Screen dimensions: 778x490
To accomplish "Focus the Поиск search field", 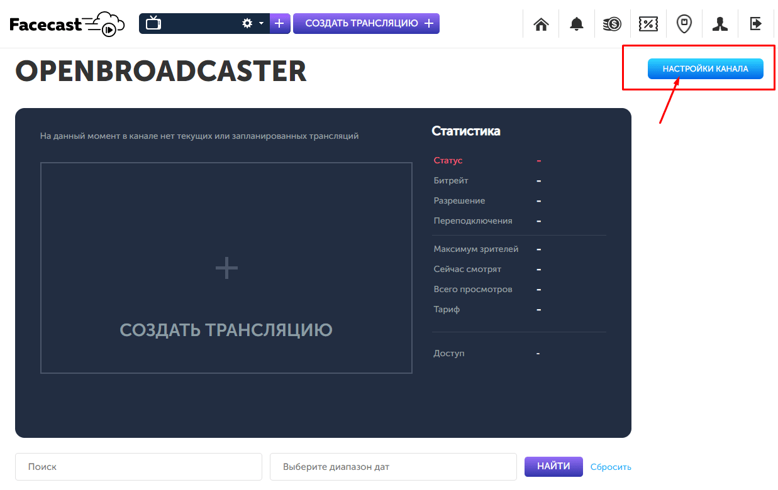I will [x=138, y=467].
